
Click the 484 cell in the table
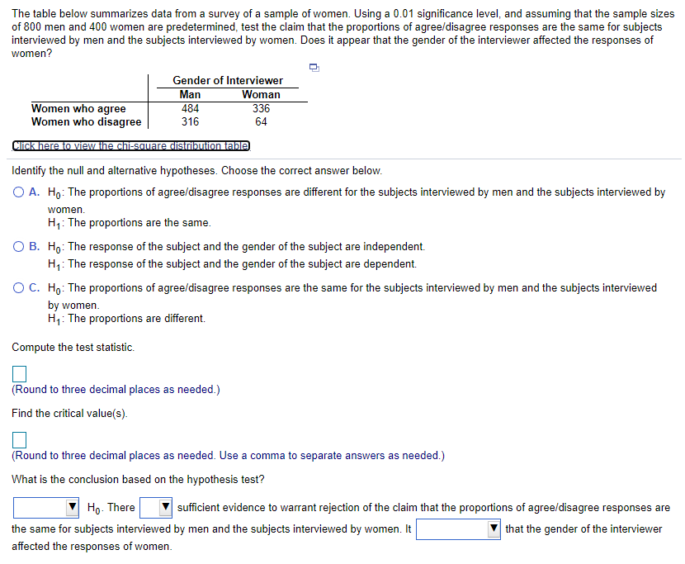tap(191, 108)
